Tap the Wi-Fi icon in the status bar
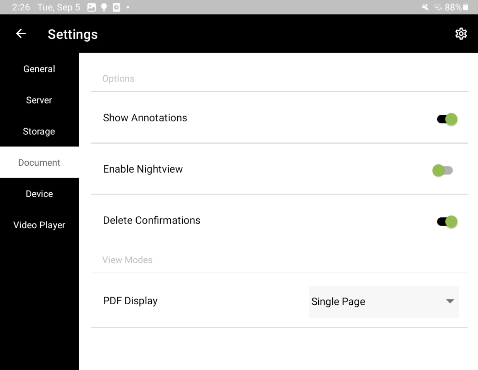478x370 pixels. (437, 7)
